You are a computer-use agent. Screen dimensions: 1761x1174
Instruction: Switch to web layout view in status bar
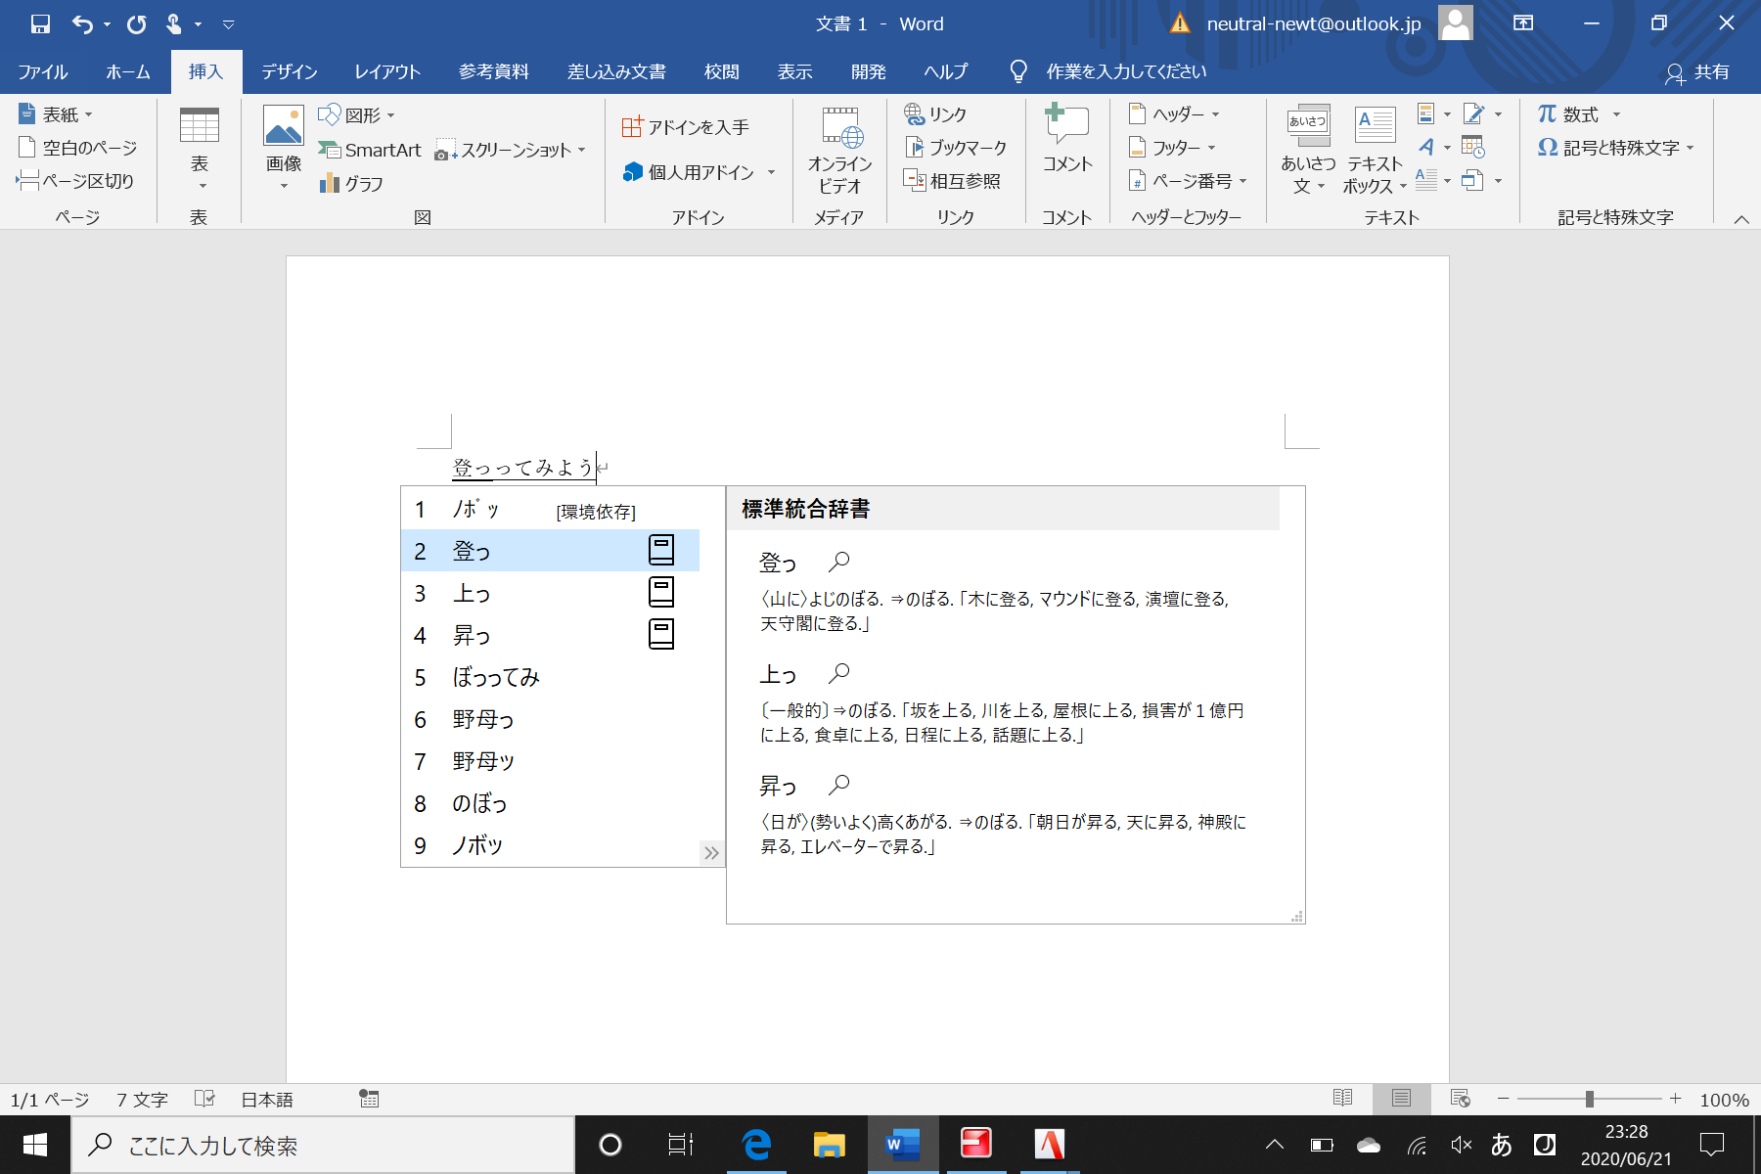point(1460,1099)
